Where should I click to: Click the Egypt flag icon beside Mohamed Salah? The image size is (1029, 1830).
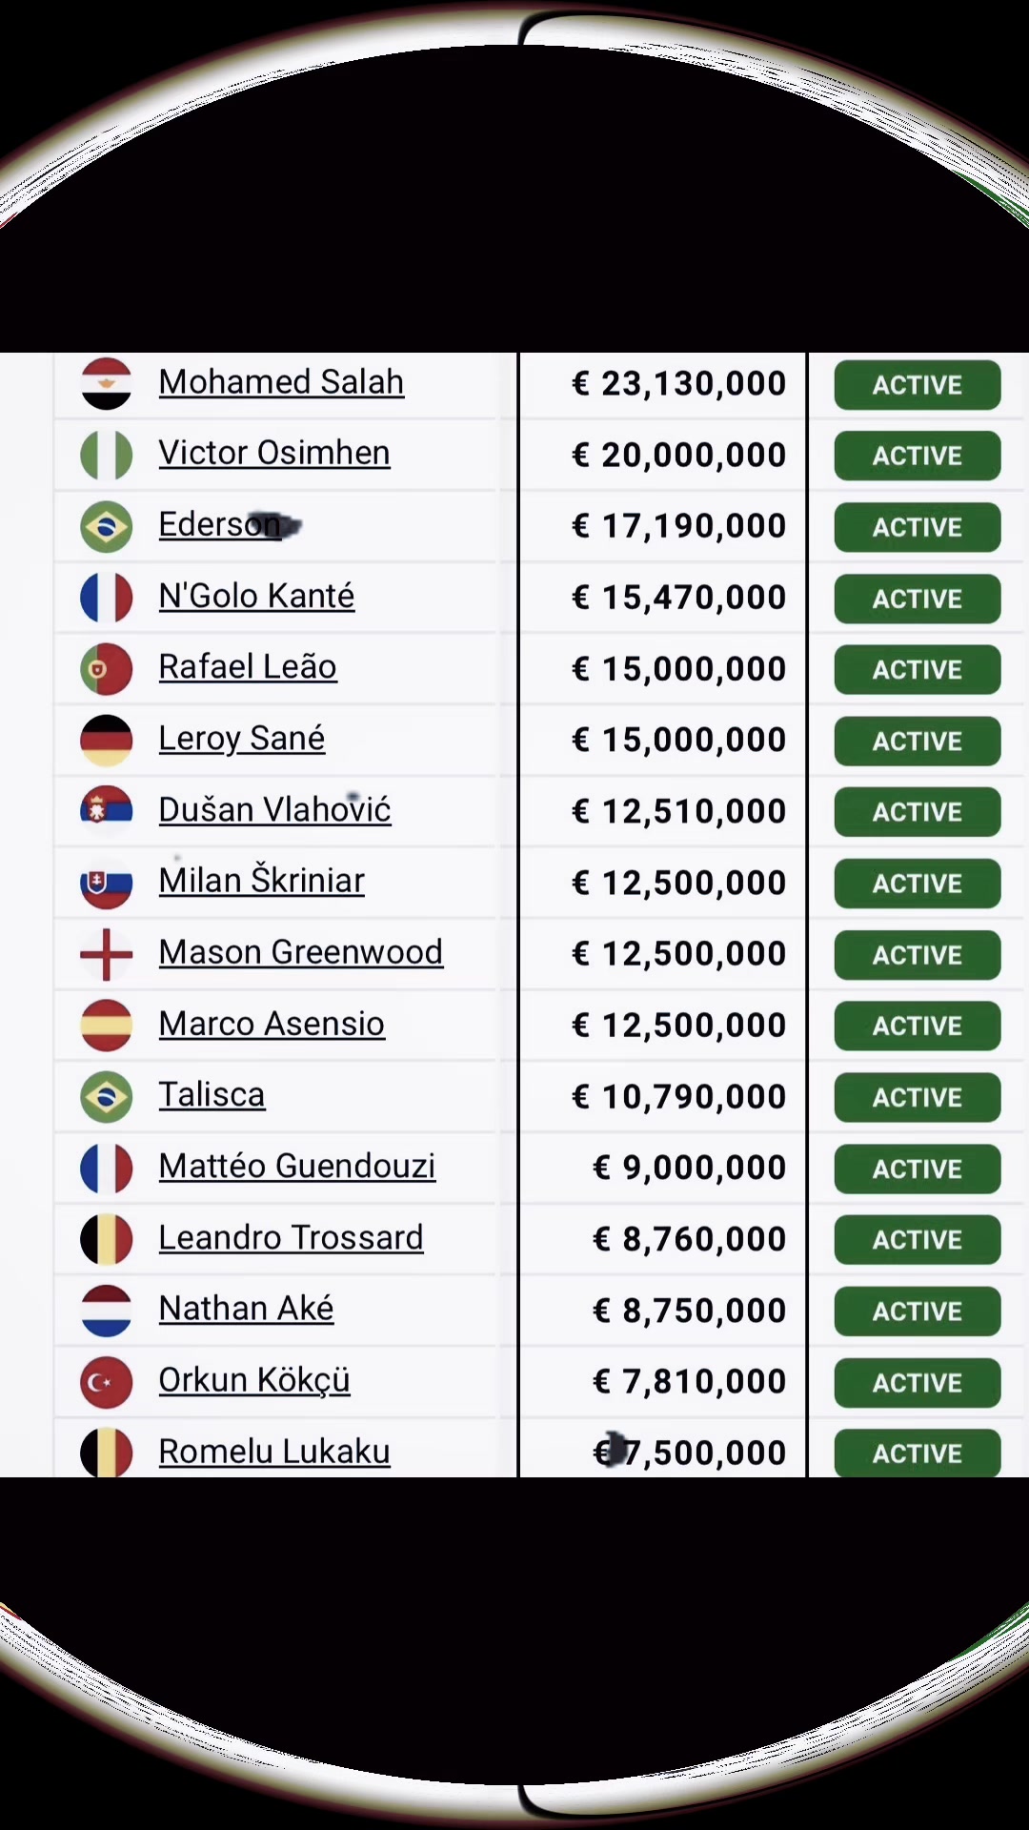click(x=106, y=383)
